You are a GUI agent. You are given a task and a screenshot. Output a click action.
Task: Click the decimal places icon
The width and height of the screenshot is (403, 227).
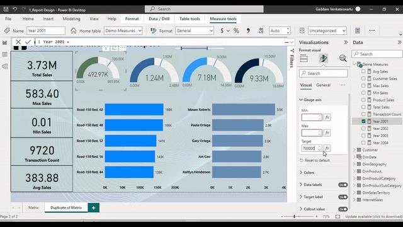point(261,31)
